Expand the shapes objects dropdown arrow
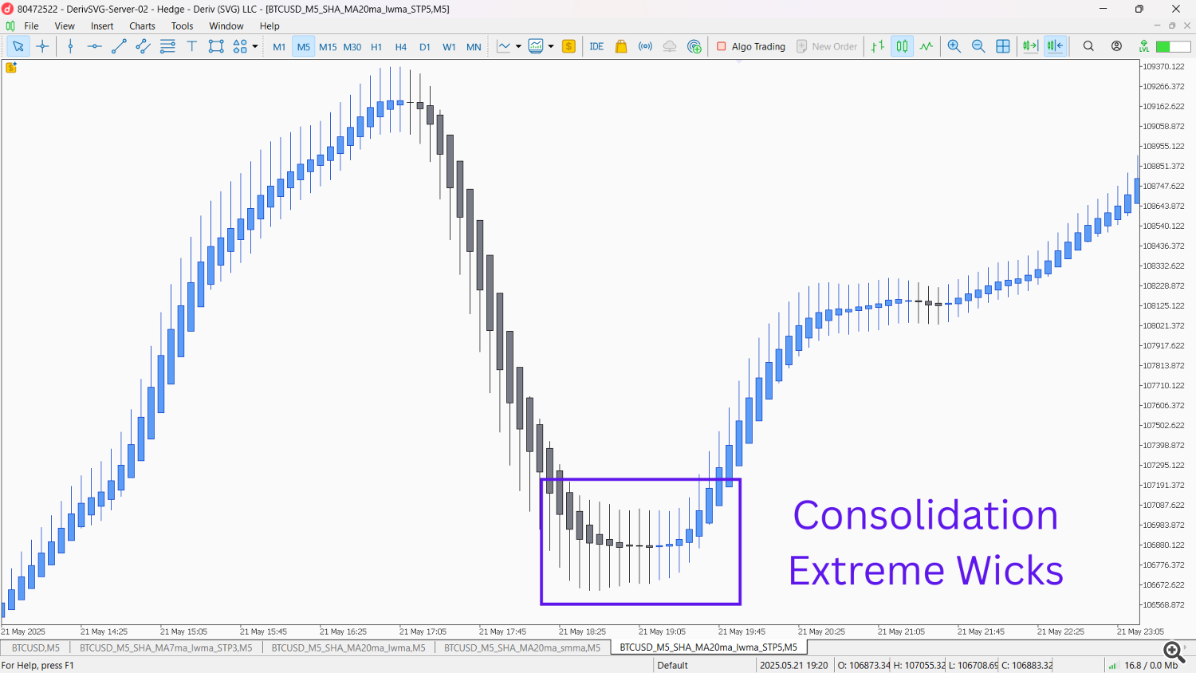 [255, 46]
